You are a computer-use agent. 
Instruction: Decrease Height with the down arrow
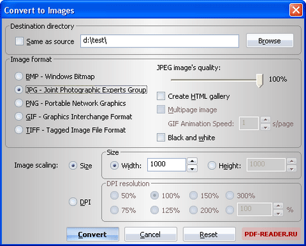pyautogui.click(x=292, y=168)
